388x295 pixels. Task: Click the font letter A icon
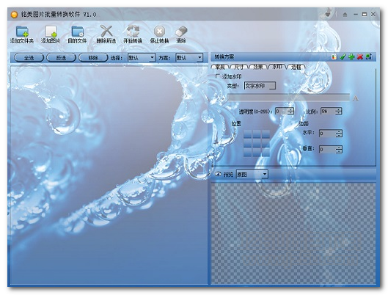point(355,98)
